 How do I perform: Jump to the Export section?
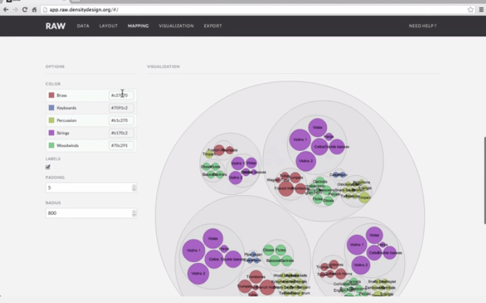coord(213,26)
